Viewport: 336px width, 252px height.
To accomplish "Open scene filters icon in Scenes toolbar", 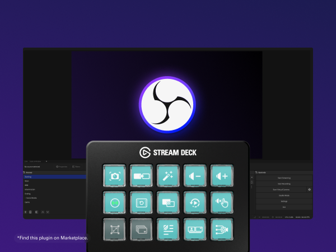I will pos(36,212).
